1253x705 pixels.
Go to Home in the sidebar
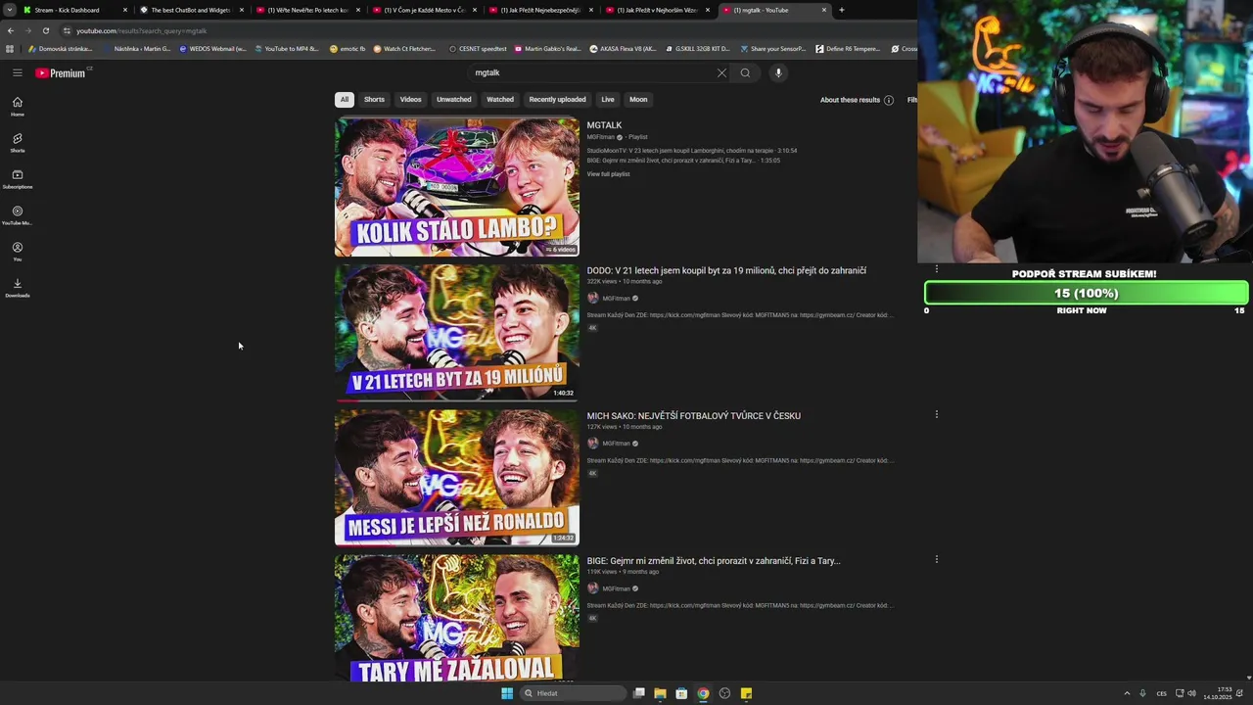18,107
